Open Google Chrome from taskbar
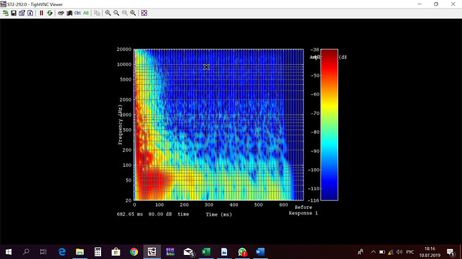462x259 pixels. click(x=134, y=252)
